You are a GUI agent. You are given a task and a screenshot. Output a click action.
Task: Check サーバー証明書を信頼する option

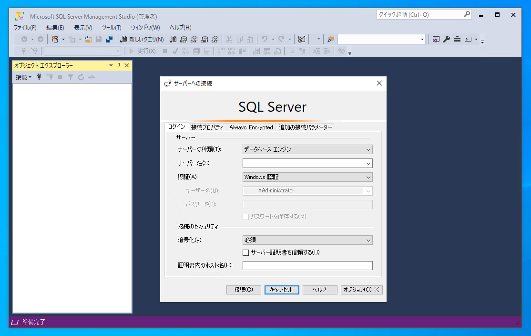coord(246,252)
